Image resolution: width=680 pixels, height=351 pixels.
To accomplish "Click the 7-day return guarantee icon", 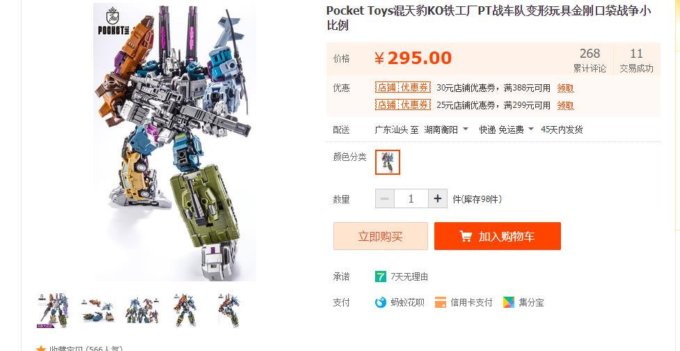I will click(380, 276).
